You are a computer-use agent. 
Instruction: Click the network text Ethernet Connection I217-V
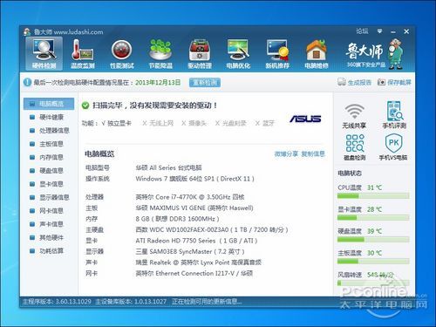(x=194, y=273)
